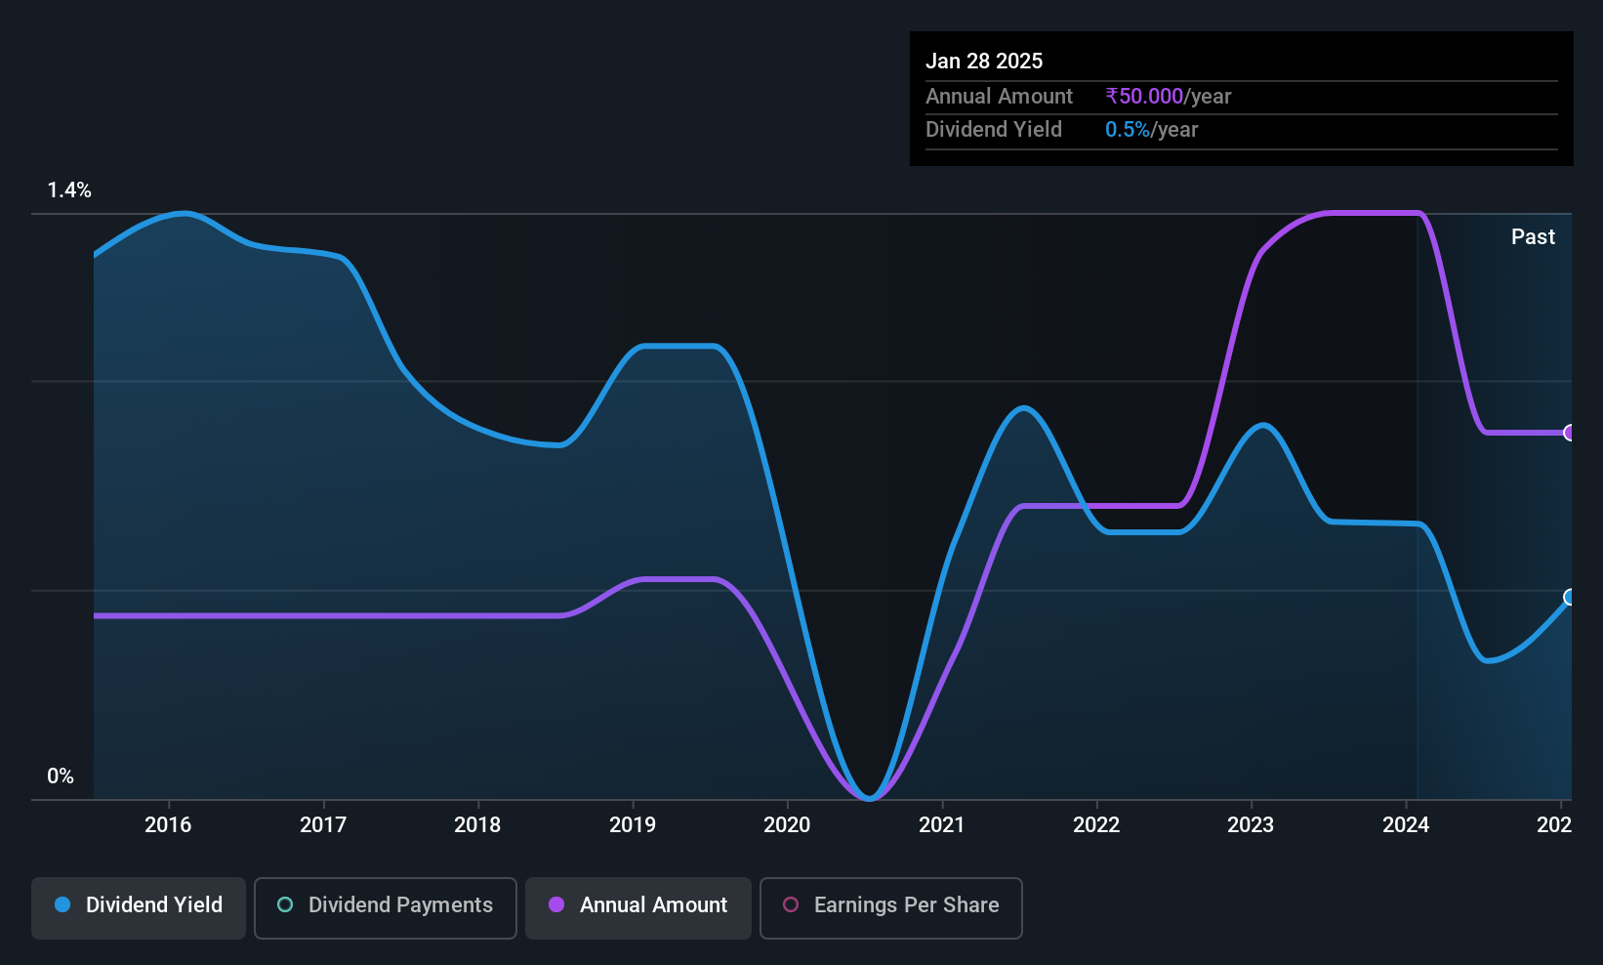This screenshot has width=1603, height=965.
Task: Click the 2016 x-axis year label
Action: [x=168, y=824]
